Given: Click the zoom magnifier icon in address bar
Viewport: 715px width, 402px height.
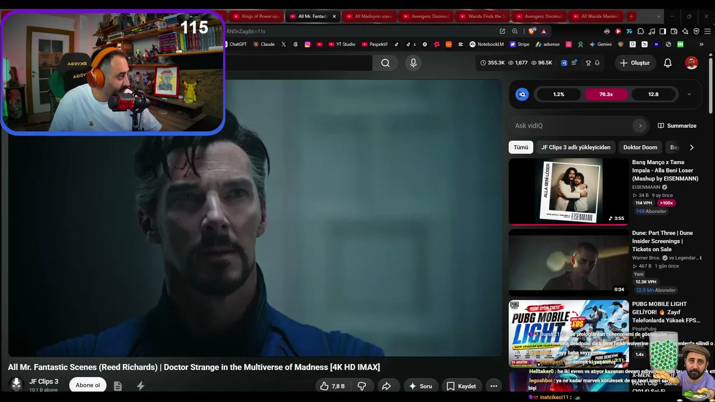Looking at the screenshot, I should click(x=514, y=31).
